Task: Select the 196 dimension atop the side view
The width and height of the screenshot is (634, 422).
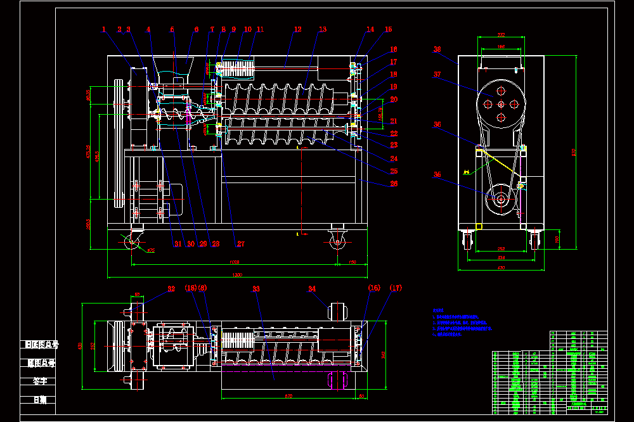Action: 501,47
